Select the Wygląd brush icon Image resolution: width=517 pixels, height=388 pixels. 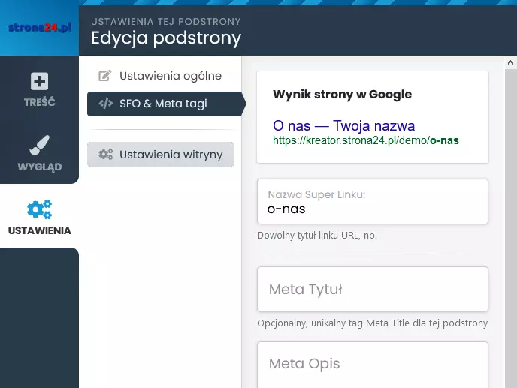(x=39, y=145)
